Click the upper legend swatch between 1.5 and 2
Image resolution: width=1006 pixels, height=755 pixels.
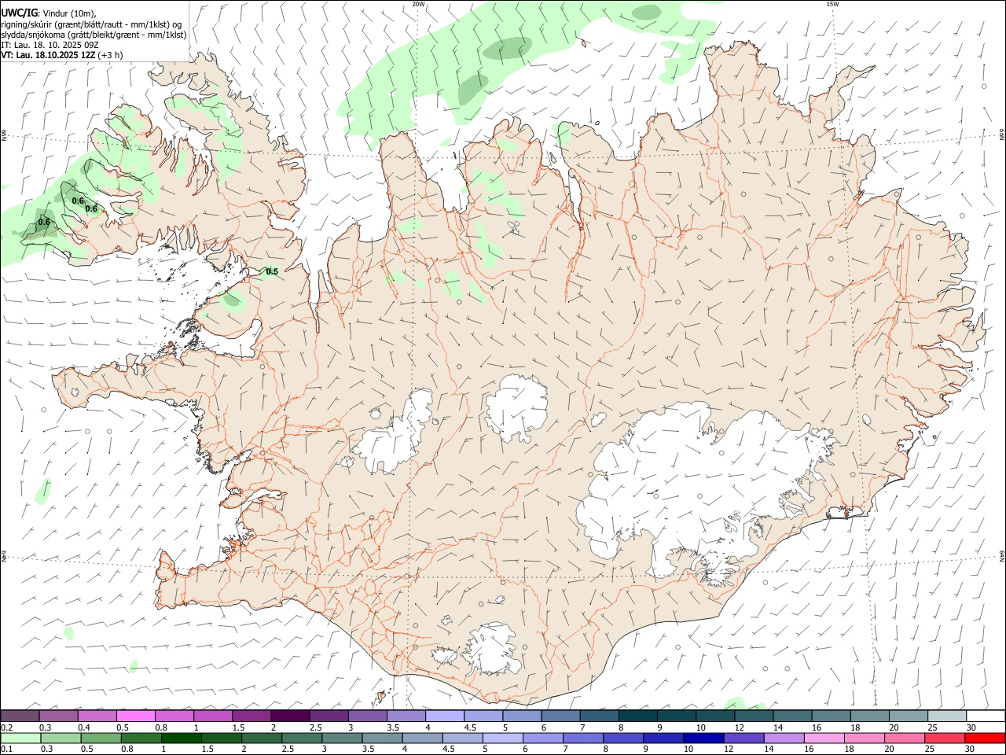pyautogui.click(x=251, y=716)
